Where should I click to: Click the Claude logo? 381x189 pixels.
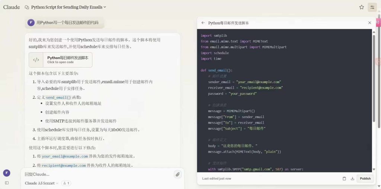coord(12,7)
